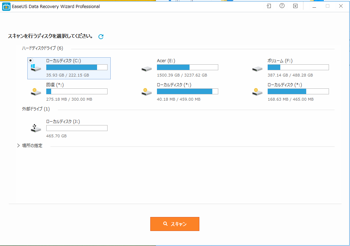
Task: Open the title bar dropdown menu arrow
Action: pos(295,6)
